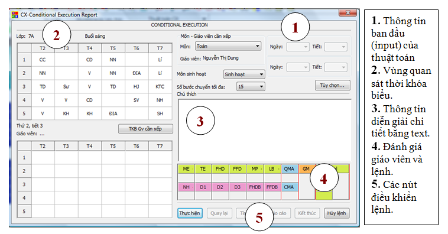Image resolution: width=448 pixels, height=234 pixels.
Task: Select the FFD green evaluation cell
Action: coord(237,169)
